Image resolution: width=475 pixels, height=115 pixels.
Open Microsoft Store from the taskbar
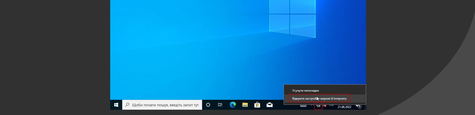[257, 105]
